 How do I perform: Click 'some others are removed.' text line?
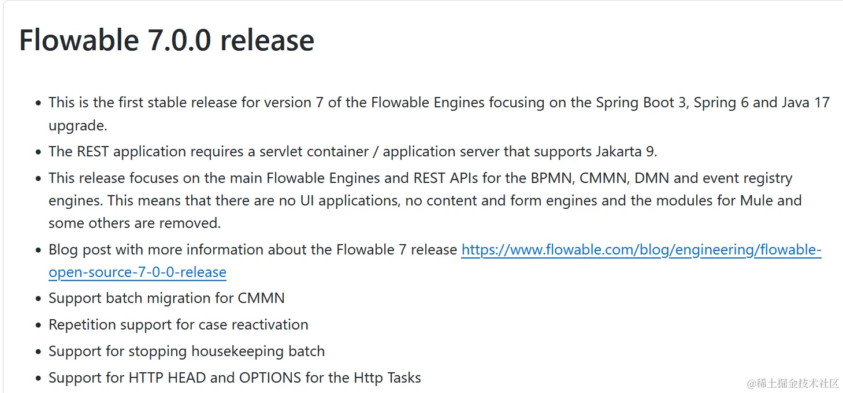[x=135, y=223]
